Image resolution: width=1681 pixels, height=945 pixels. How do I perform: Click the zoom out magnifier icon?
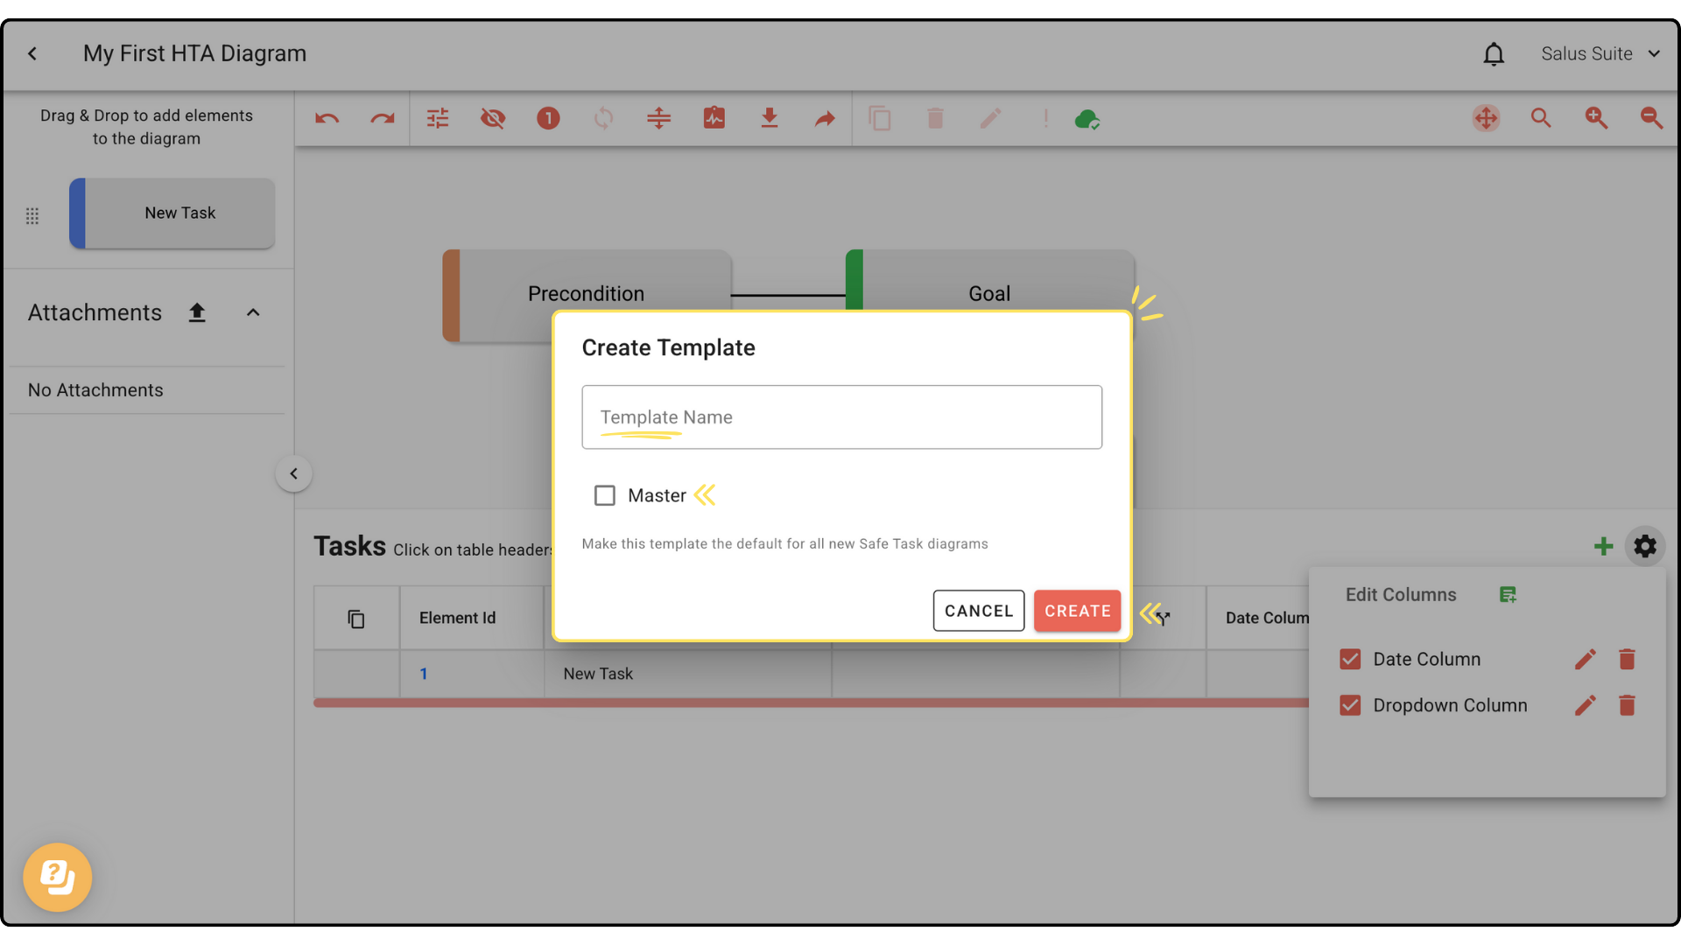(x=1651, y=118)
